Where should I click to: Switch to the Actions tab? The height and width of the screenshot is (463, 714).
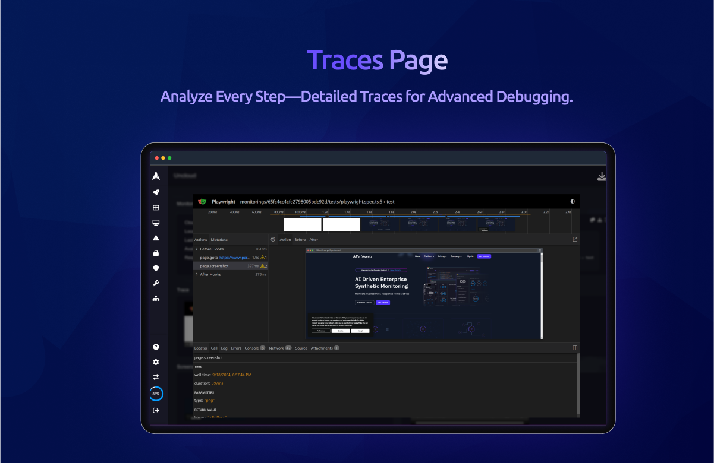click(x=201, y=240)
